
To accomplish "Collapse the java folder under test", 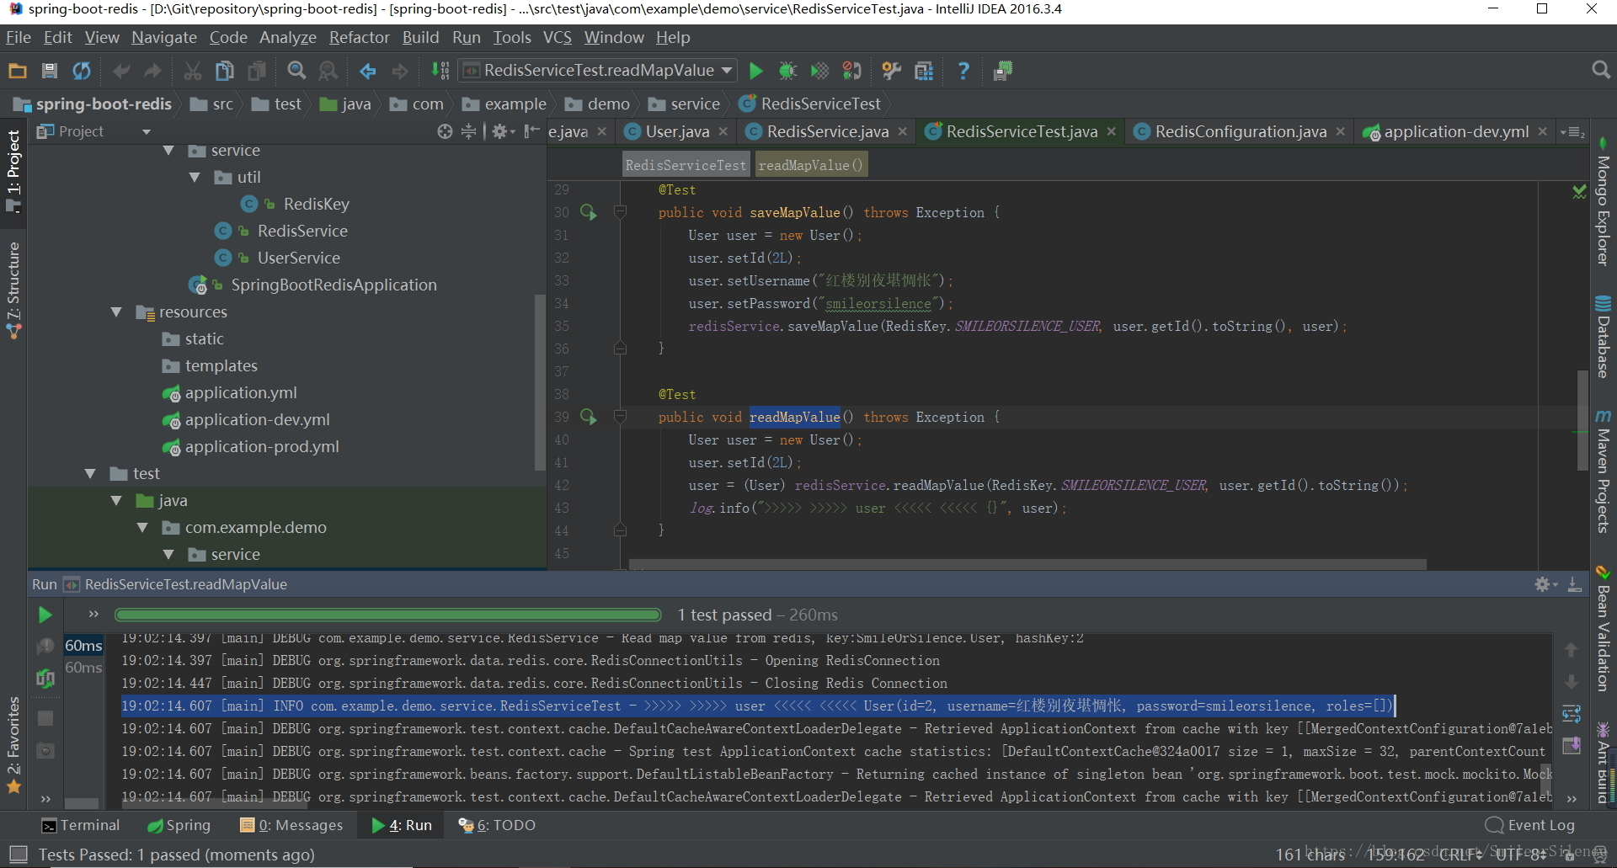I will 116,500.
